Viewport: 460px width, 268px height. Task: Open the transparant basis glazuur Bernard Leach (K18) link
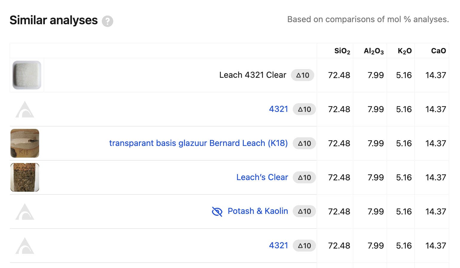tap(198, 143)
